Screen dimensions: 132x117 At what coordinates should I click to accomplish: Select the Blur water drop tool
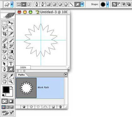(x=5, y=57)
